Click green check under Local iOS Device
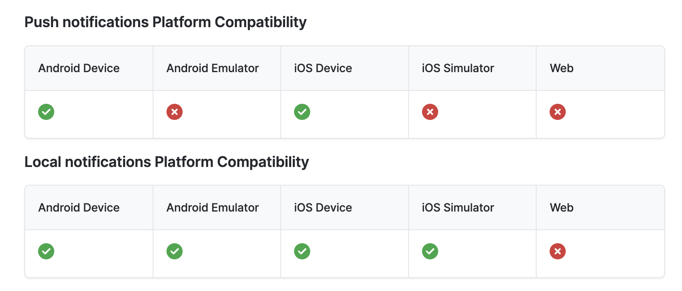 [x=302, y=251]
